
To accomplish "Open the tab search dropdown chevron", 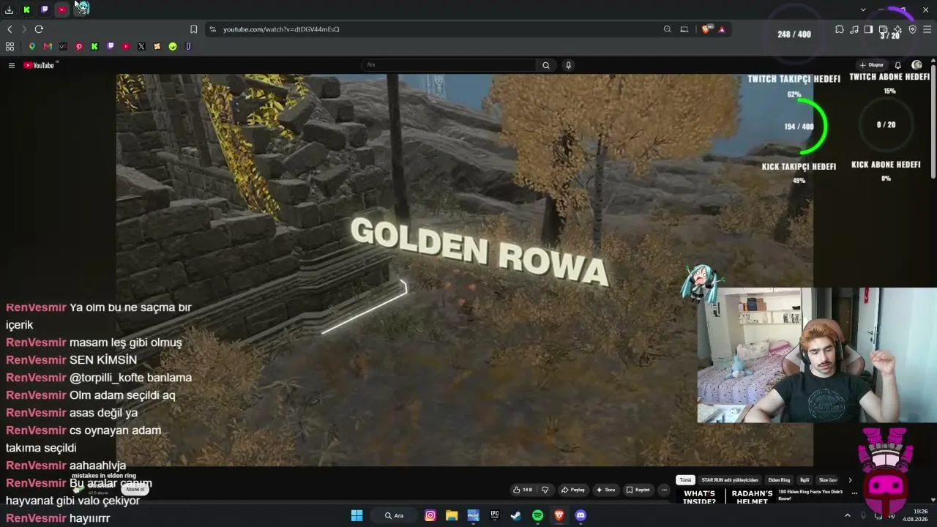I will point(863,10).
